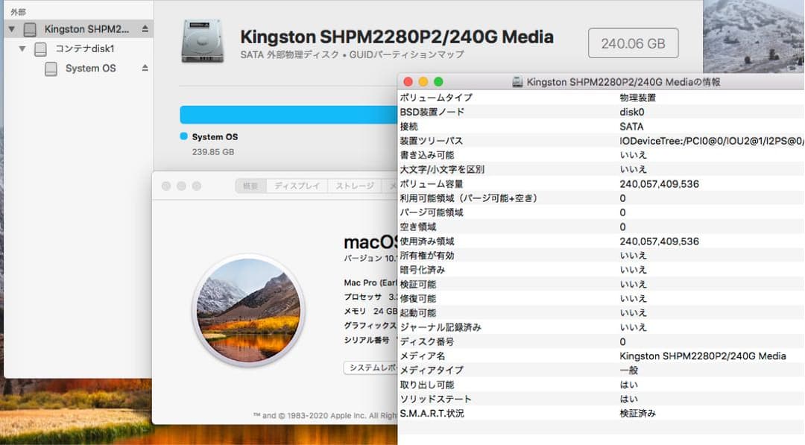805x445 pixels.
Task: Eject the Kingston SHPM2 drive
Action: [x=144, y=28]
